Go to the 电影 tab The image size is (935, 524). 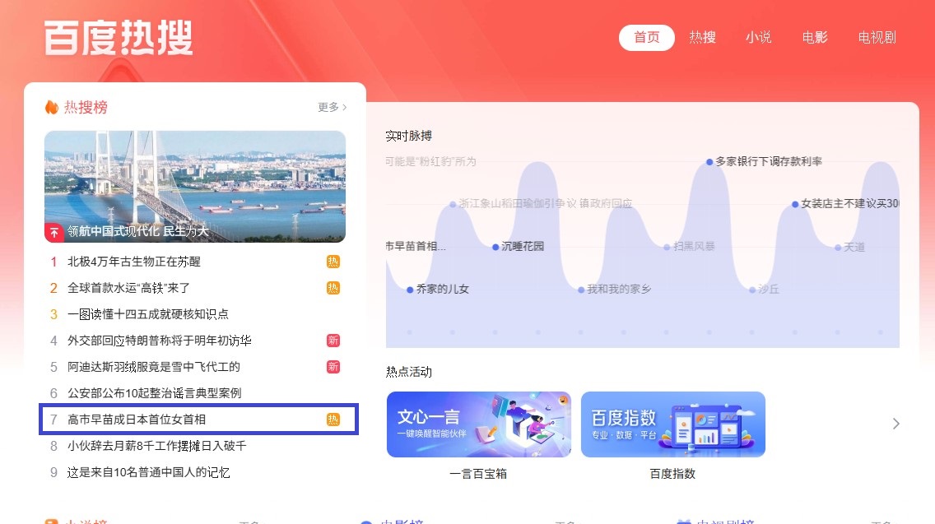click(815, 38)
